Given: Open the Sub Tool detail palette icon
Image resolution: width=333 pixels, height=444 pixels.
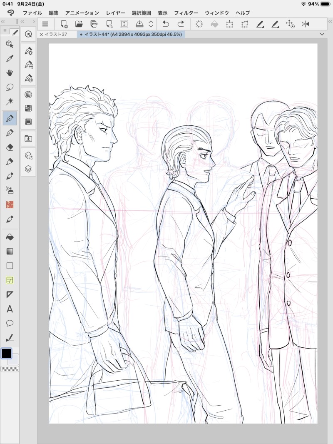Looking at the screenshot, I should point(28,51).
